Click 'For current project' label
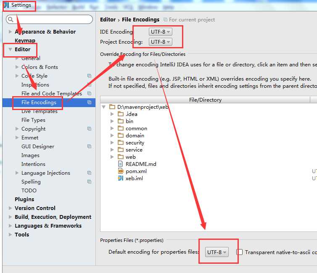 pyautogui.click(x=192, y=20)
